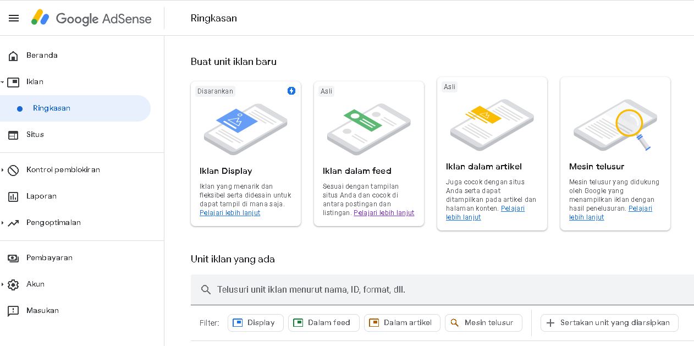Click the Akun gear icon
Viewport: 694px width, 346px height.
(x=14, y=284)
